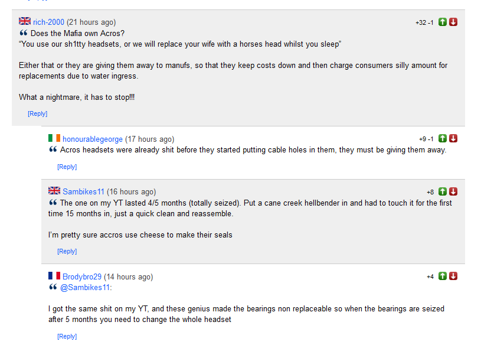Follow the @Sambikes11 mention link

[x=86, y=288]
